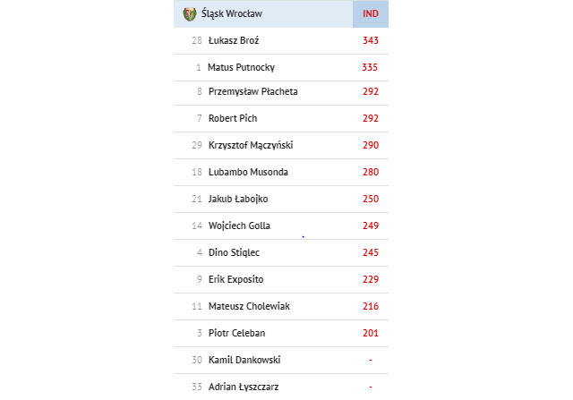Choose Piotr Celeban from the squad

[236, 333]
